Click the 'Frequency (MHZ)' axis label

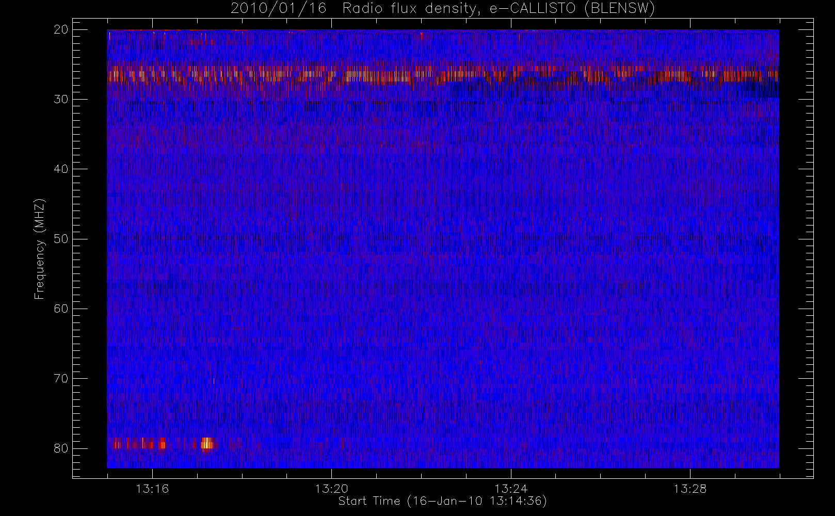point(40,249)
